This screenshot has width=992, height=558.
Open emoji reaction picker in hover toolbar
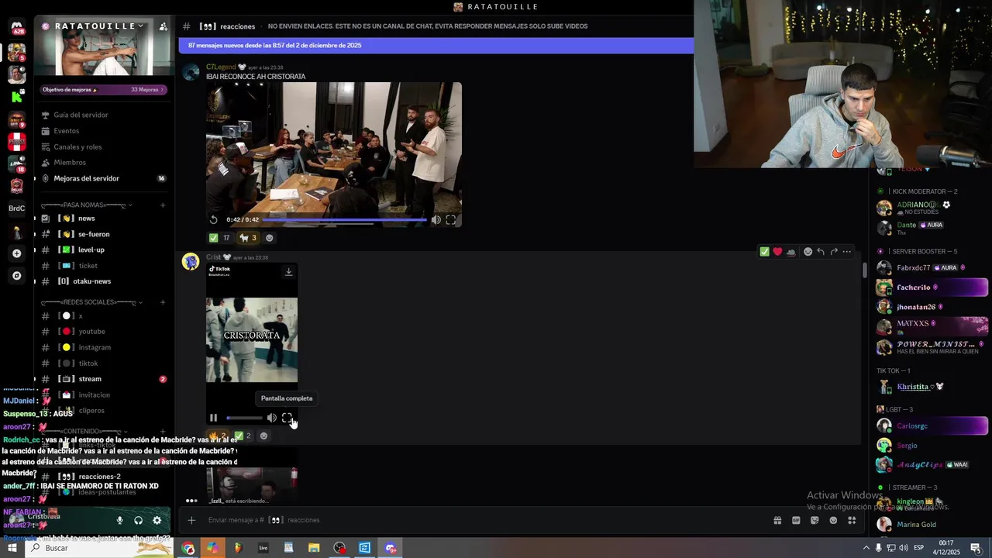pos(808,251)
